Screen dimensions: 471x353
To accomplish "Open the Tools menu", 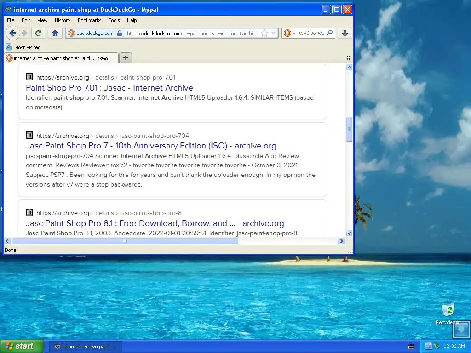I will tap(114, 20).
